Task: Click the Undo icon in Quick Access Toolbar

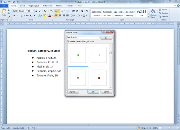Action: click(x=9, y=2)
